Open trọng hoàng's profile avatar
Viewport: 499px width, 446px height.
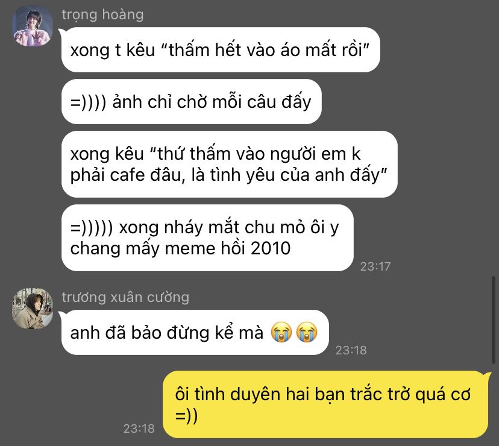click(x=33, y=26)
